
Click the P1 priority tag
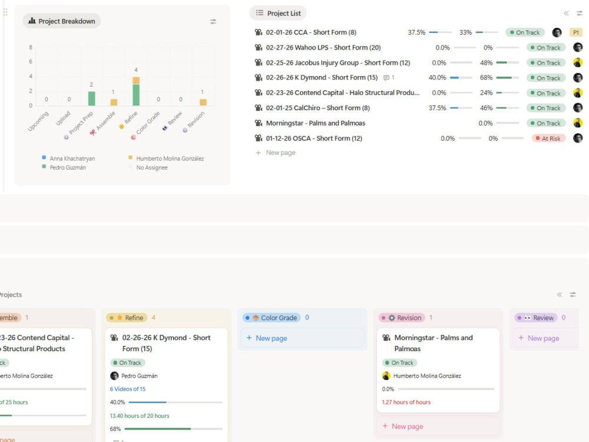576,32
